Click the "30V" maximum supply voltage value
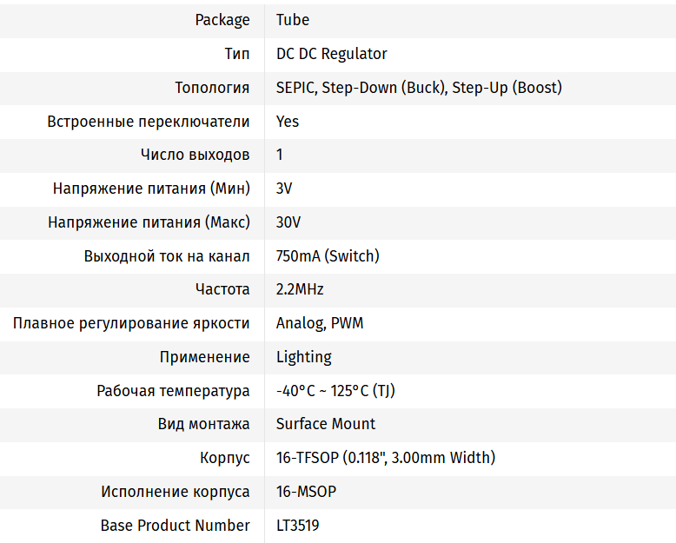The image size is (676, 543). click(x=288, y=222)
